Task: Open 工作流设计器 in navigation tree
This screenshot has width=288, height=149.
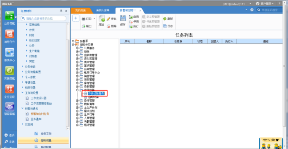Action: tap(39, 98)
